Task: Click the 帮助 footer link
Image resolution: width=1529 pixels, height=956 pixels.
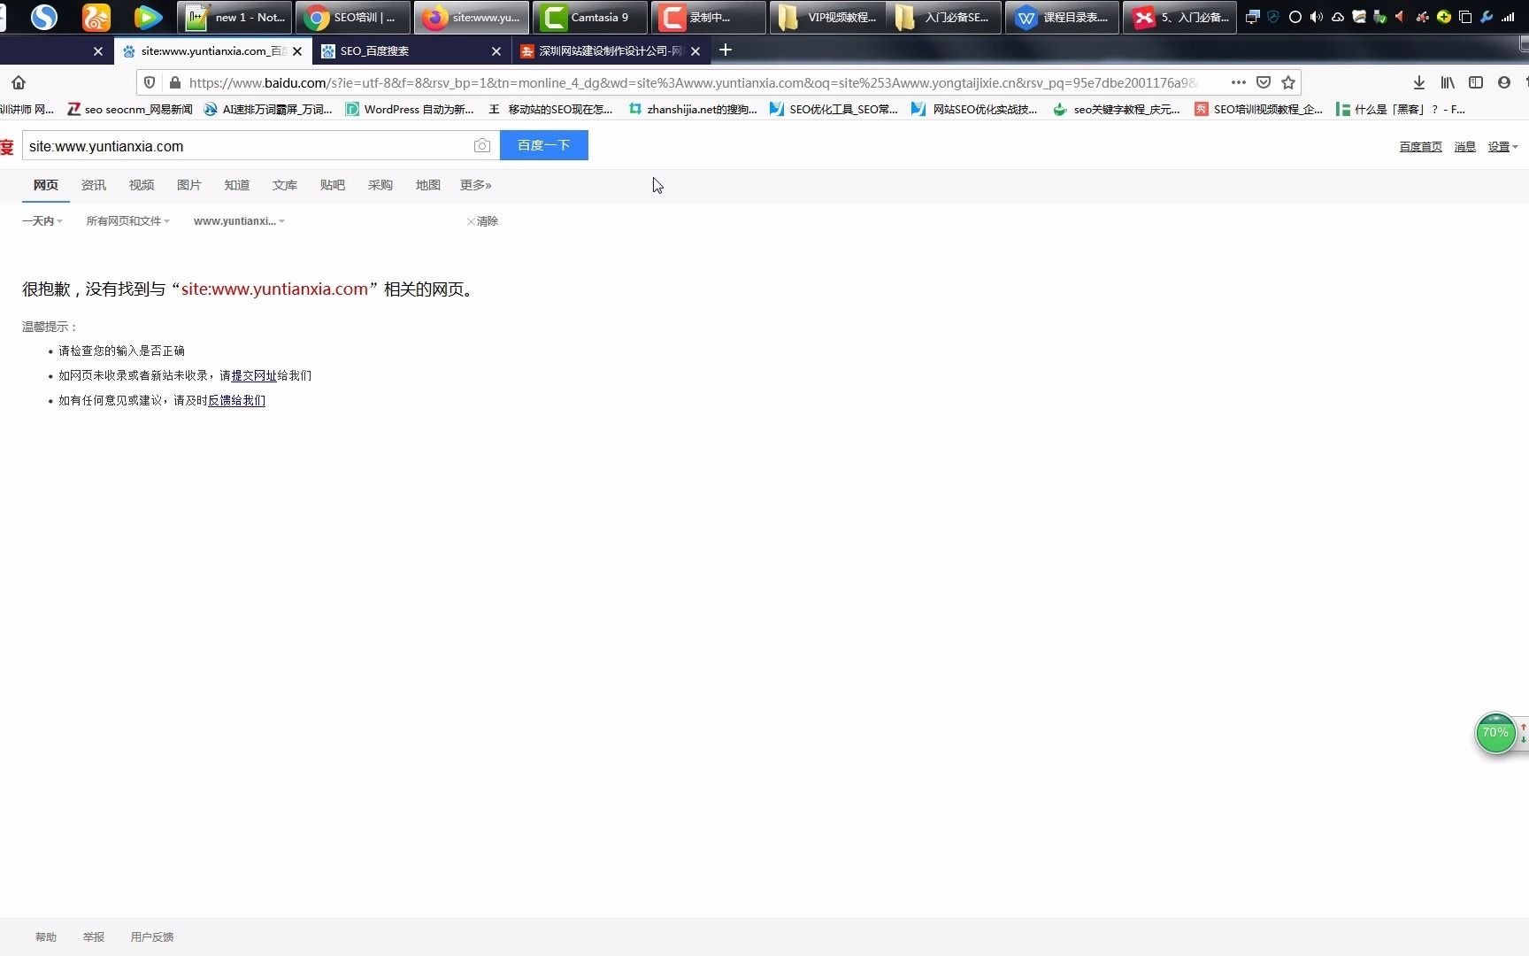Action: coord(46,937)
